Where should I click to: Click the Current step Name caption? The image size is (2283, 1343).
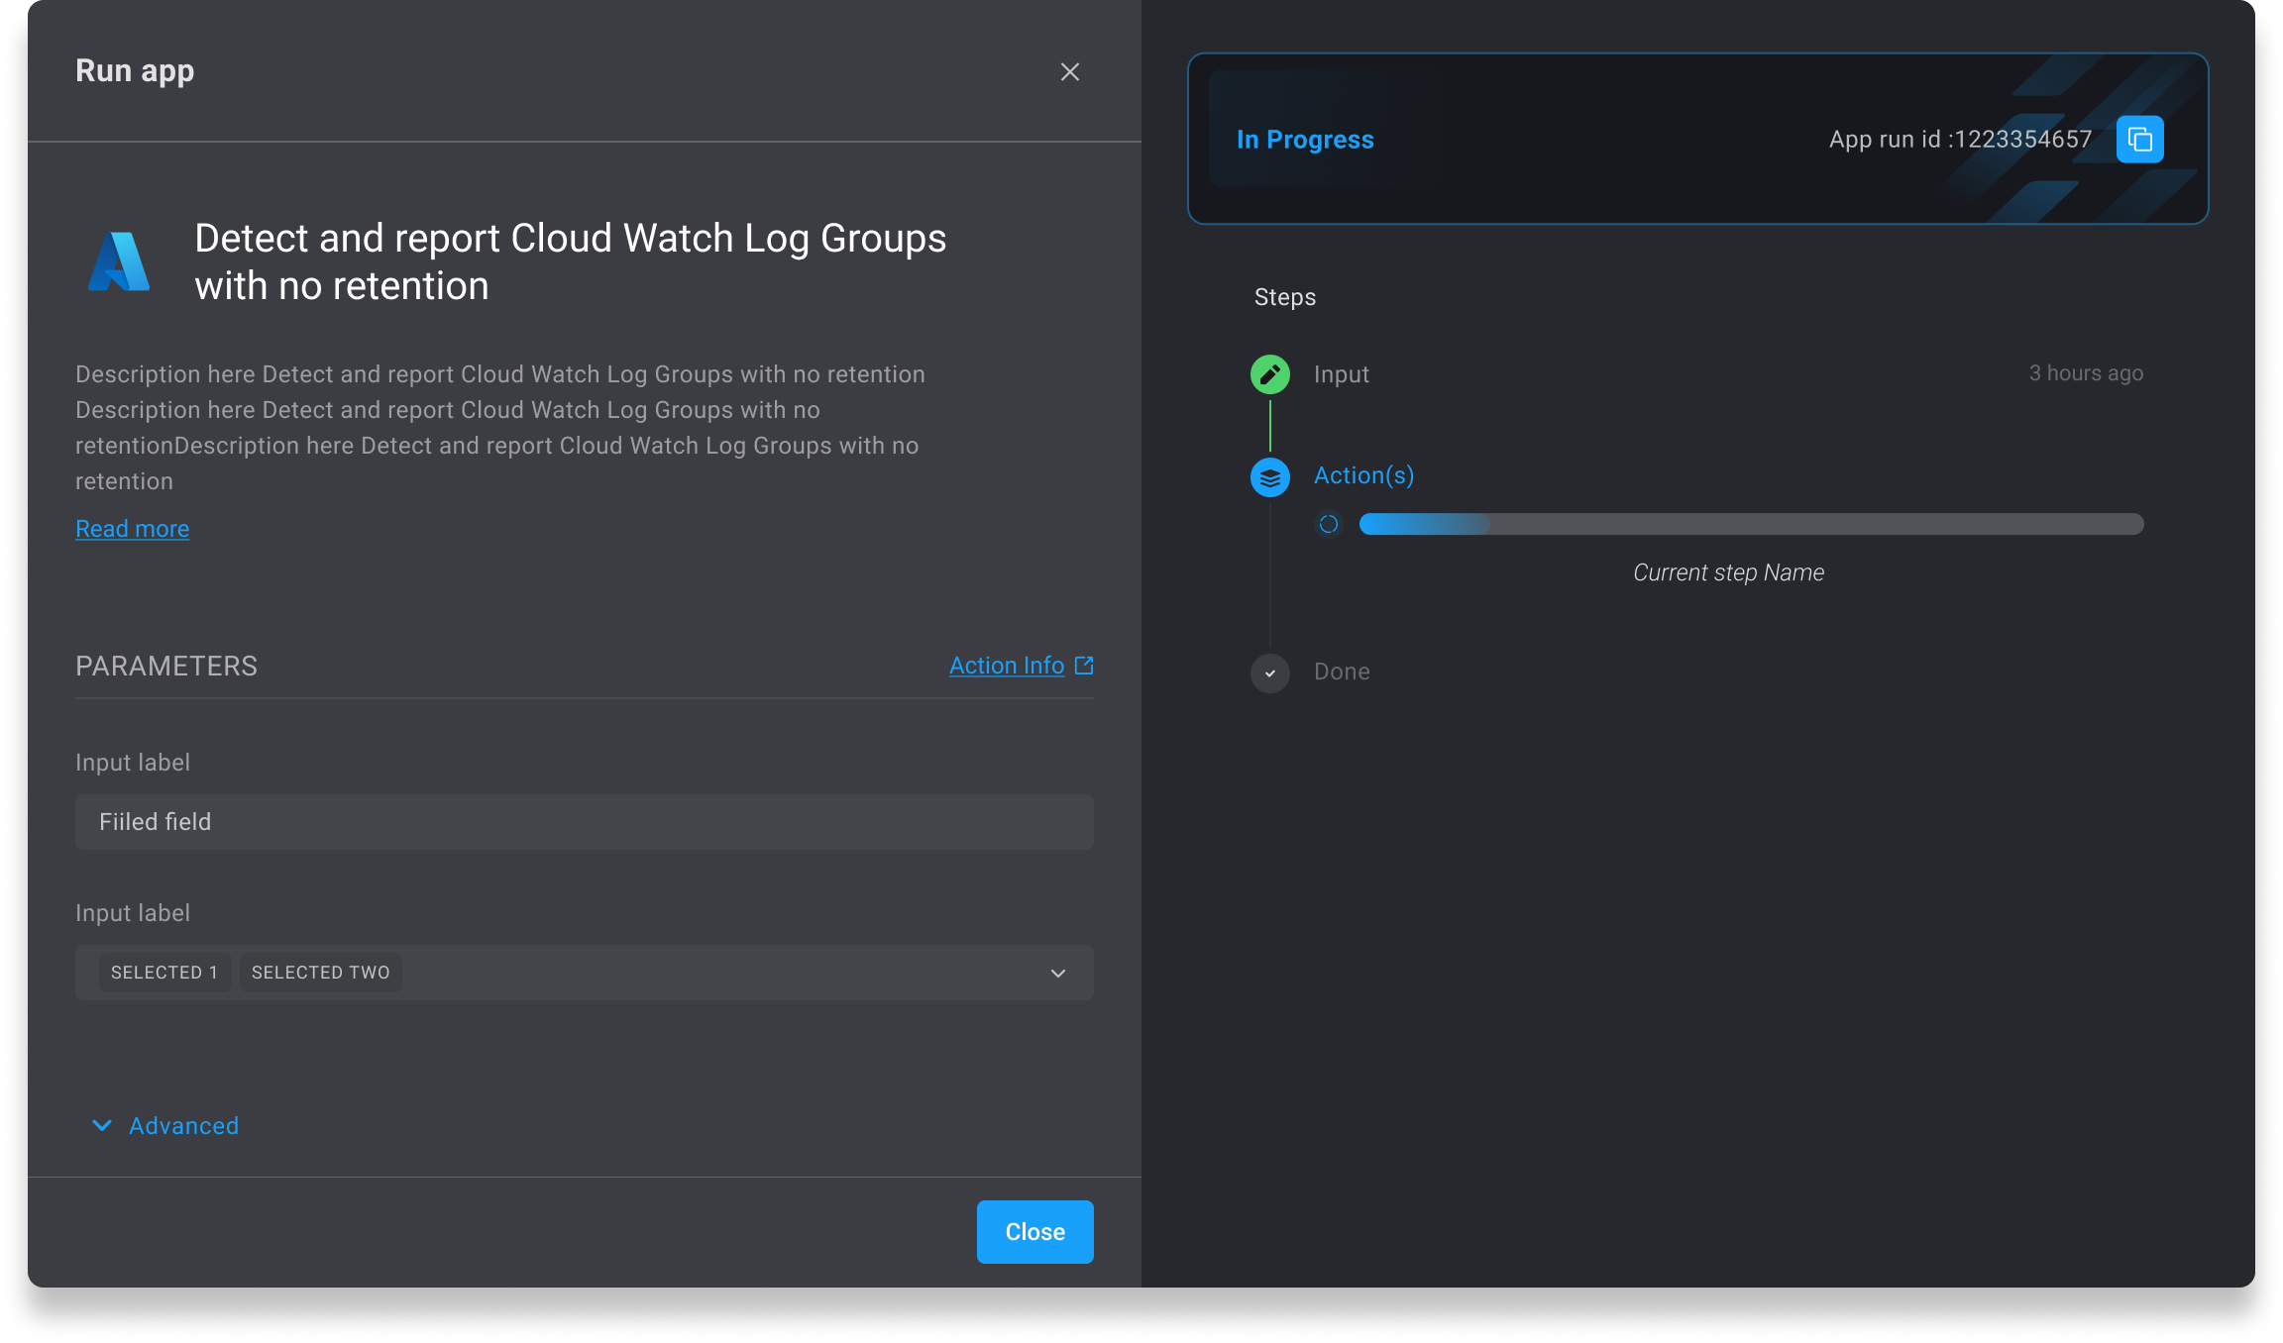coord(1728,572)
